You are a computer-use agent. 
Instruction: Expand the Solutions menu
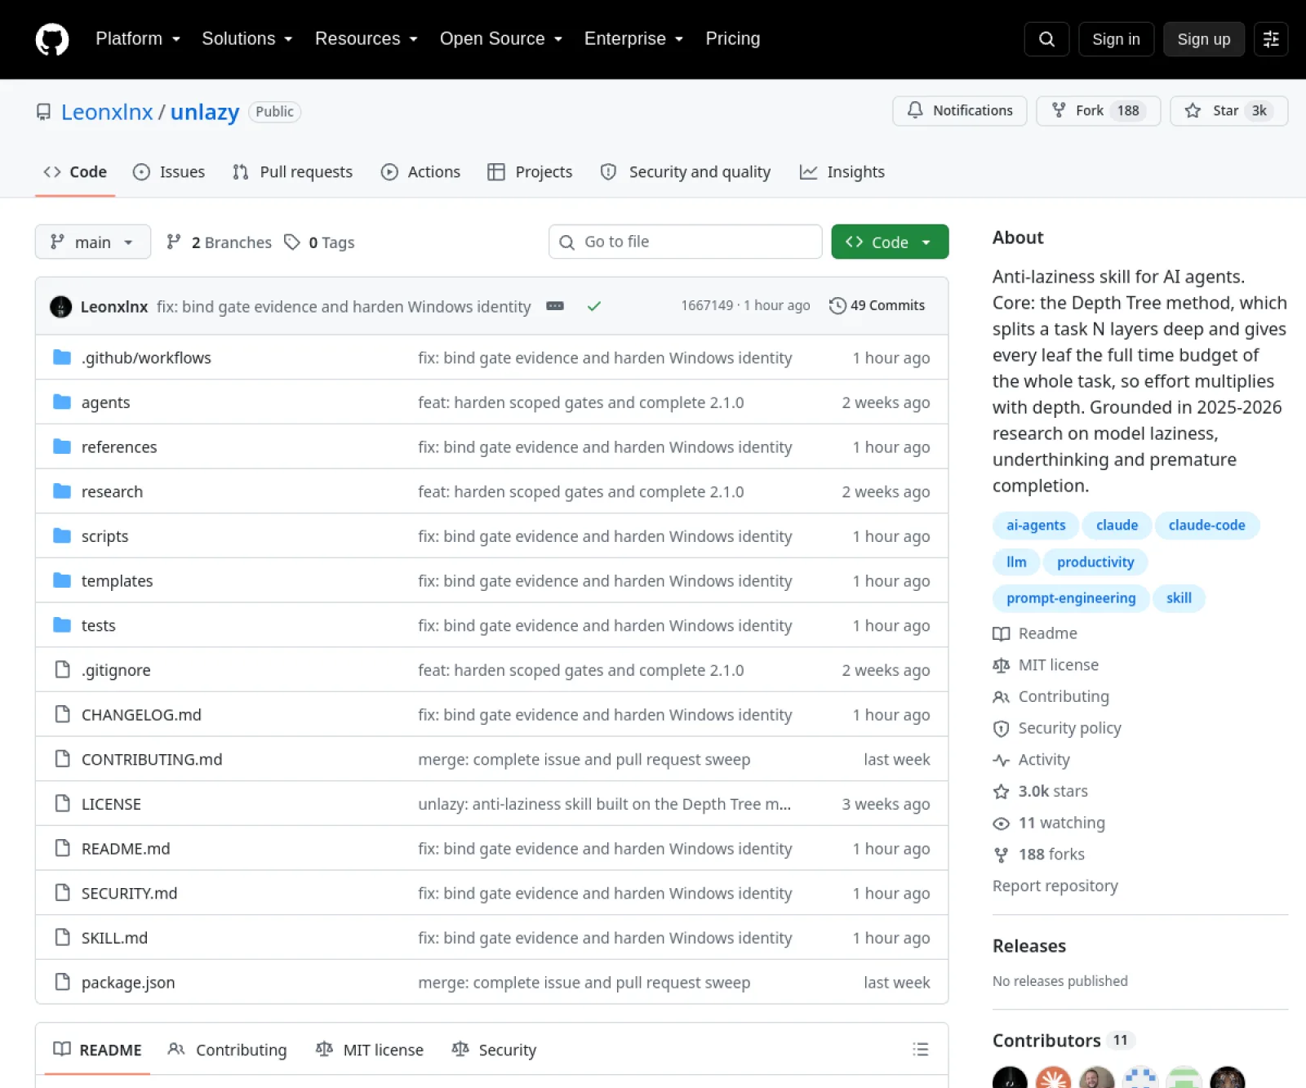tap(247, 39)
